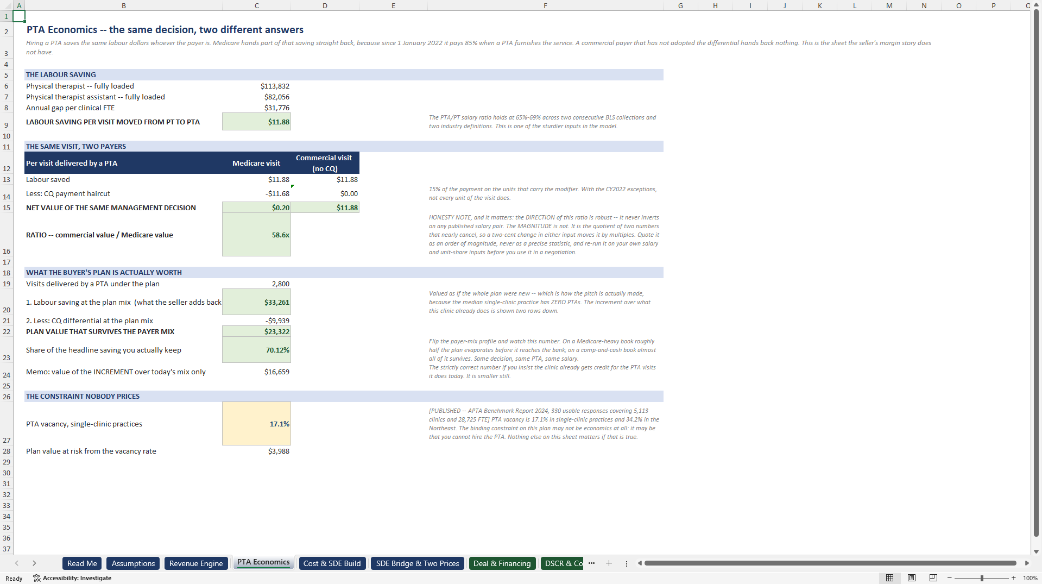1042x584 pixels.
Task: Adjust the zoom slider handle
Action: pyautogui.click(x=982, y=578)
